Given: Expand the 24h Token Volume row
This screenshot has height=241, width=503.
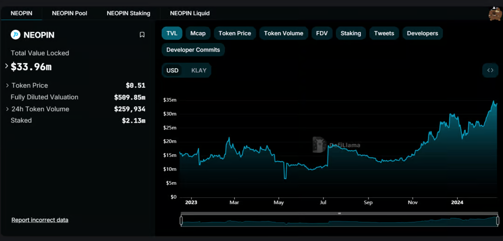Looking at the screenshot, I should [7, 109].
